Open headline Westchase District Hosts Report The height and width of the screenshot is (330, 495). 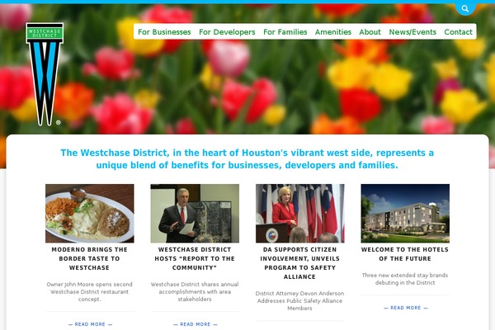pyautogui.click(x=195, y=258)
